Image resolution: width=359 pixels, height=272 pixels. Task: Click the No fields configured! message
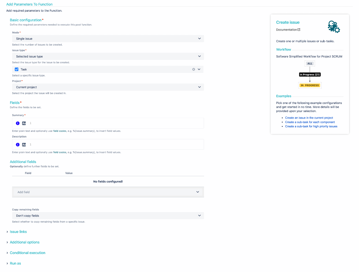click(108, 182)
